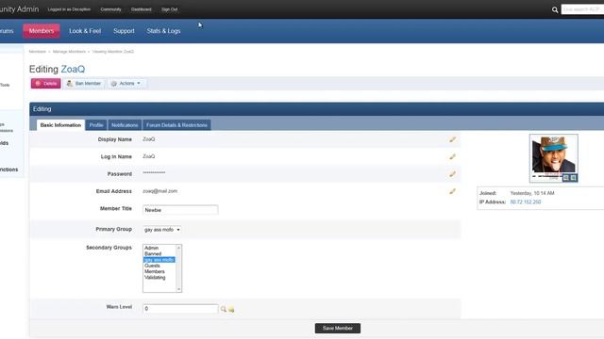This screenshot has width=604, height=339.
Task: Click the pencil icon beside Password
Action: (x=453, y=173)
